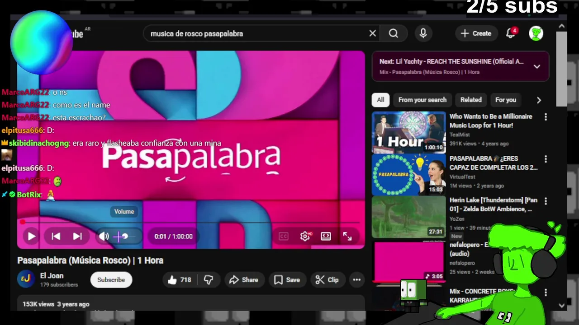Open nefalopero audio video thumbnail
579x325 pixels.
409,261
